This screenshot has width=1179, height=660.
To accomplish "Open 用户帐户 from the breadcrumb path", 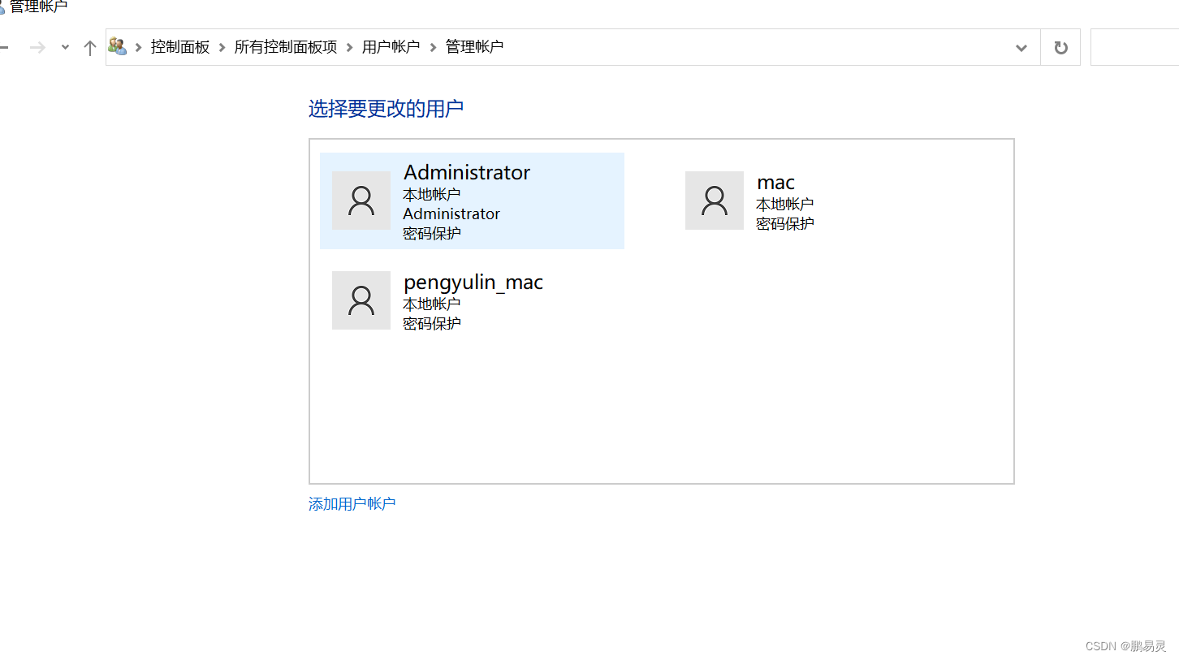I will (x=391, y=46).
